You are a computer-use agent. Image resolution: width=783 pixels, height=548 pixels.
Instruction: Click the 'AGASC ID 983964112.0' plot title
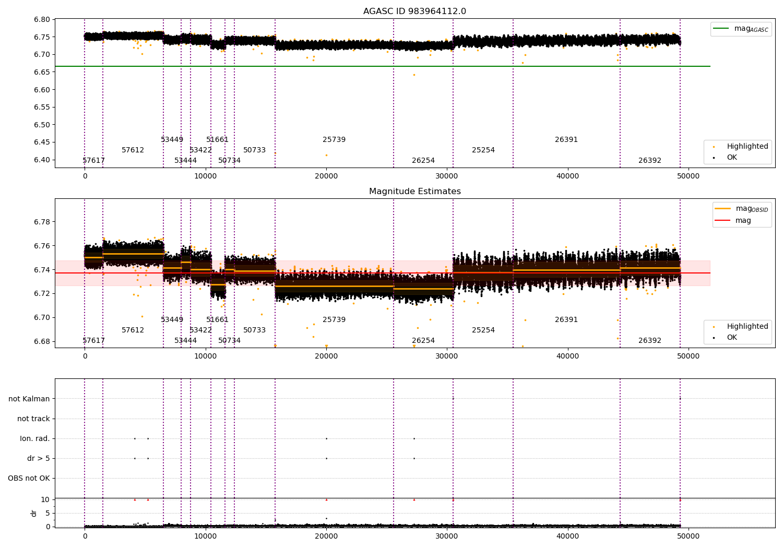click(x=414, y=11)
